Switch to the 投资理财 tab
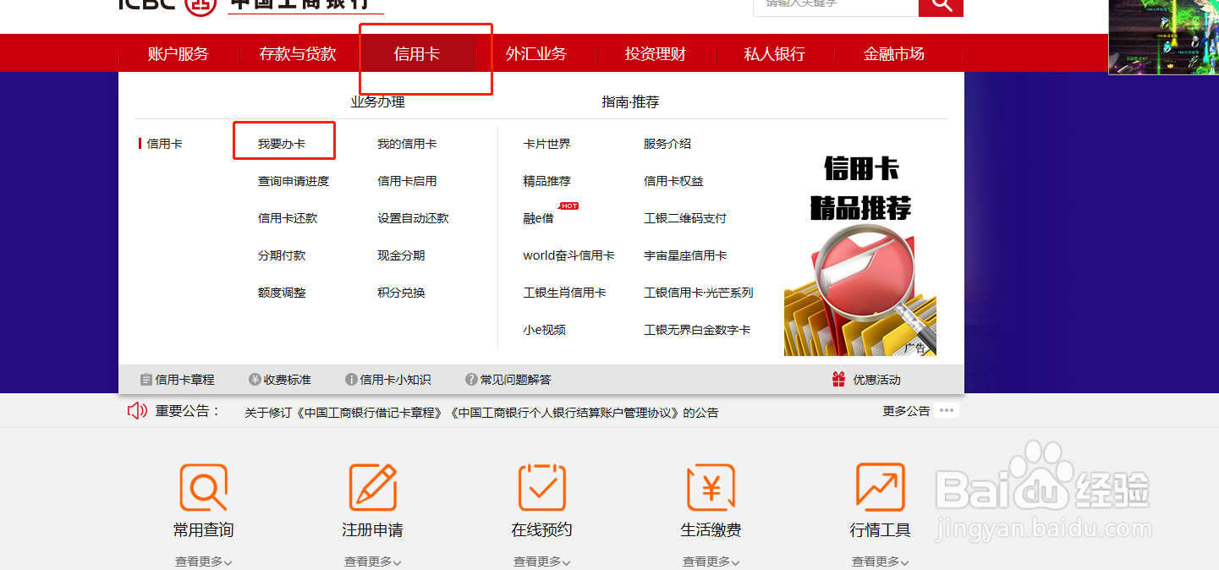1219x570 pixels. (656, 52)
